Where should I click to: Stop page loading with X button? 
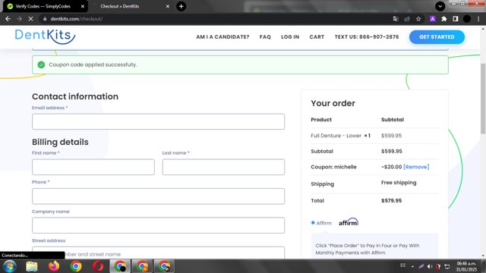coord(30,19)
